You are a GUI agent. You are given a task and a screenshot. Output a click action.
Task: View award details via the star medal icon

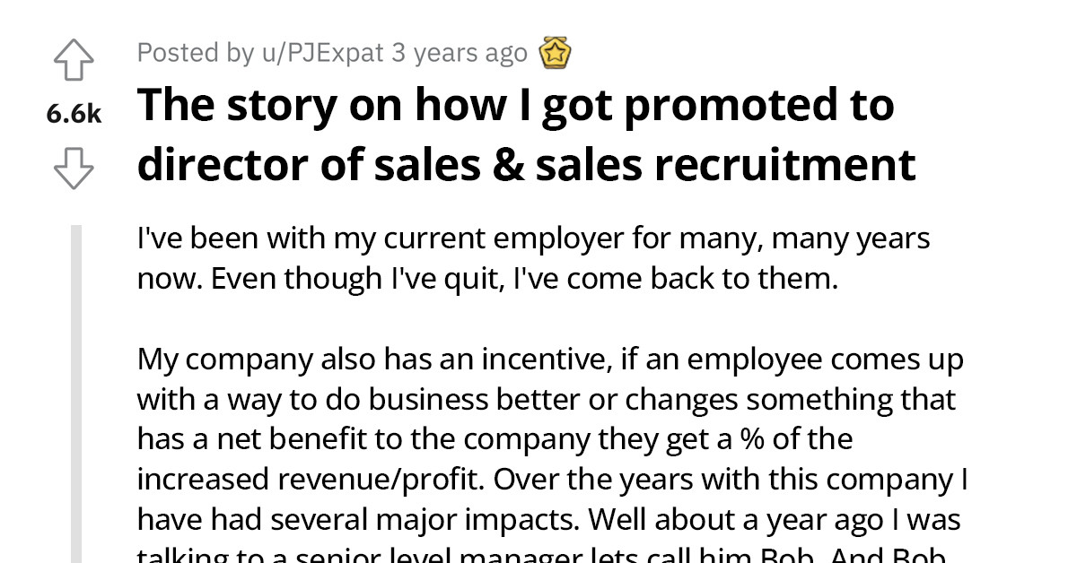click(555, 52)
